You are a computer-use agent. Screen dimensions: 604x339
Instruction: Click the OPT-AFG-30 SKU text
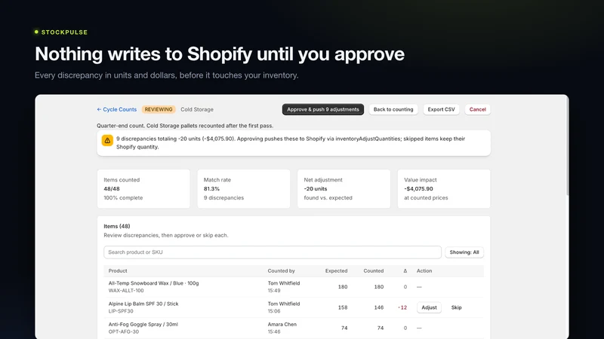(x=123, y=331)
